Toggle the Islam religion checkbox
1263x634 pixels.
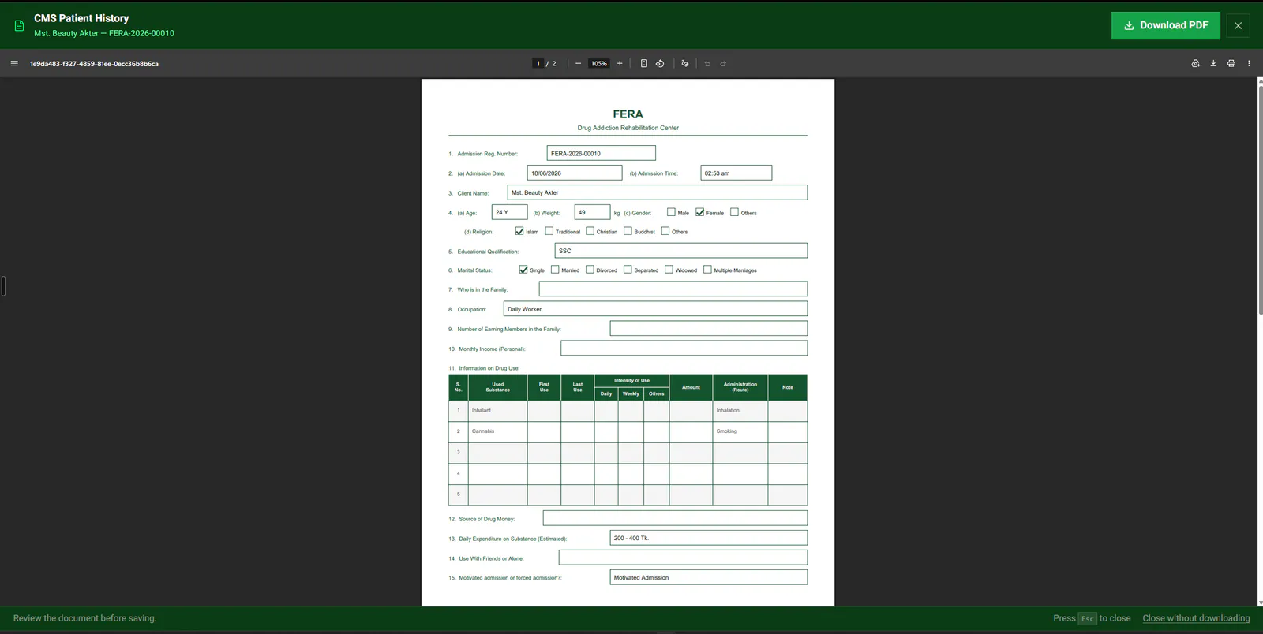519,231
